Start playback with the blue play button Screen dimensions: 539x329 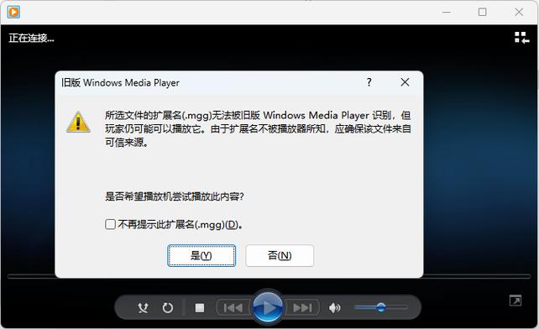coord(268,307)
